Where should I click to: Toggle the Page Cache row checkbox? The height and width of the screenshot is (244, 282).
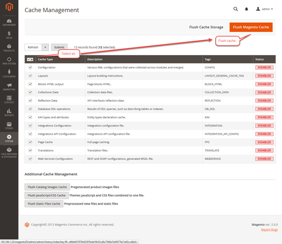coord(30,142)
